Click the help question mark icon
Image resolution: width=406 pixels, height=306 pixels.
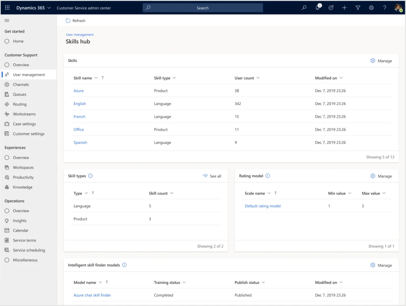click(385, 8)
